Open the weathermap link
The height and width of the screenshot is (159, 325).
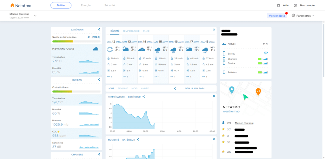coord(231,111)
